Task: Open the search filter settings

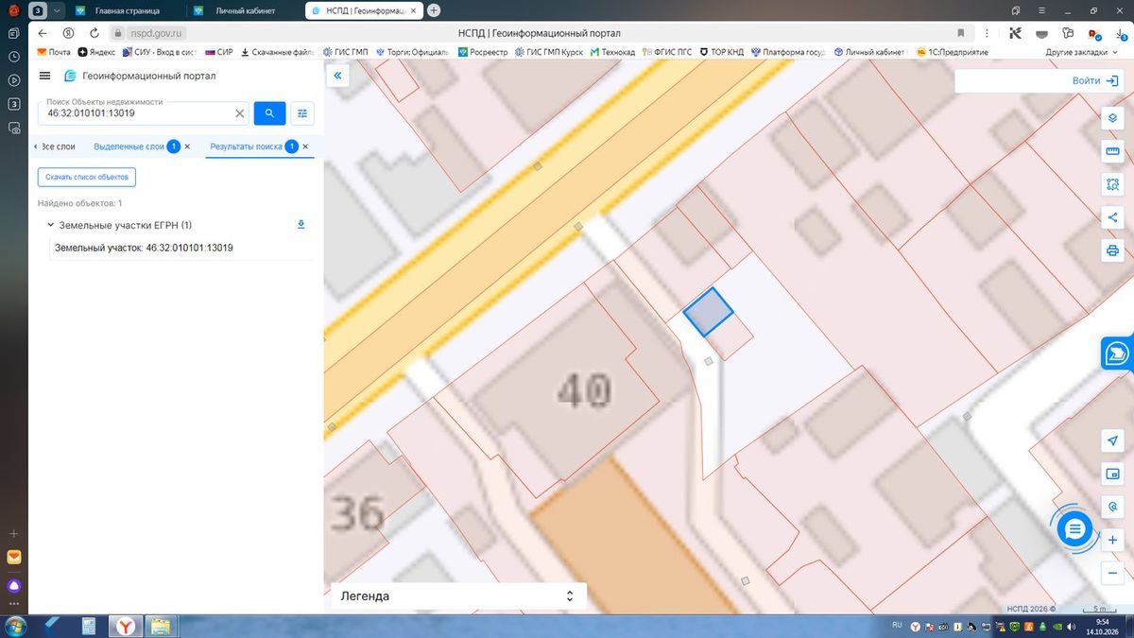Action: coord(302,113)
